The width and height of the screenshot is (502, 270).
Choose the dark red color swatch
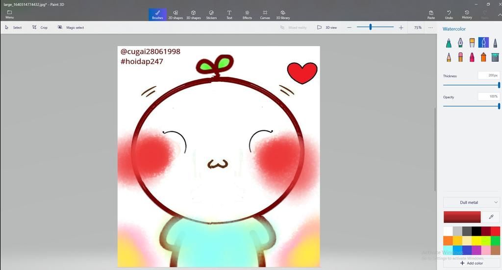[486, 231]
